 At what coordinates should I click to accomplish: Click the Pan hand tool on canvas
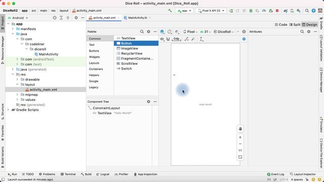[x=240, y=129]
